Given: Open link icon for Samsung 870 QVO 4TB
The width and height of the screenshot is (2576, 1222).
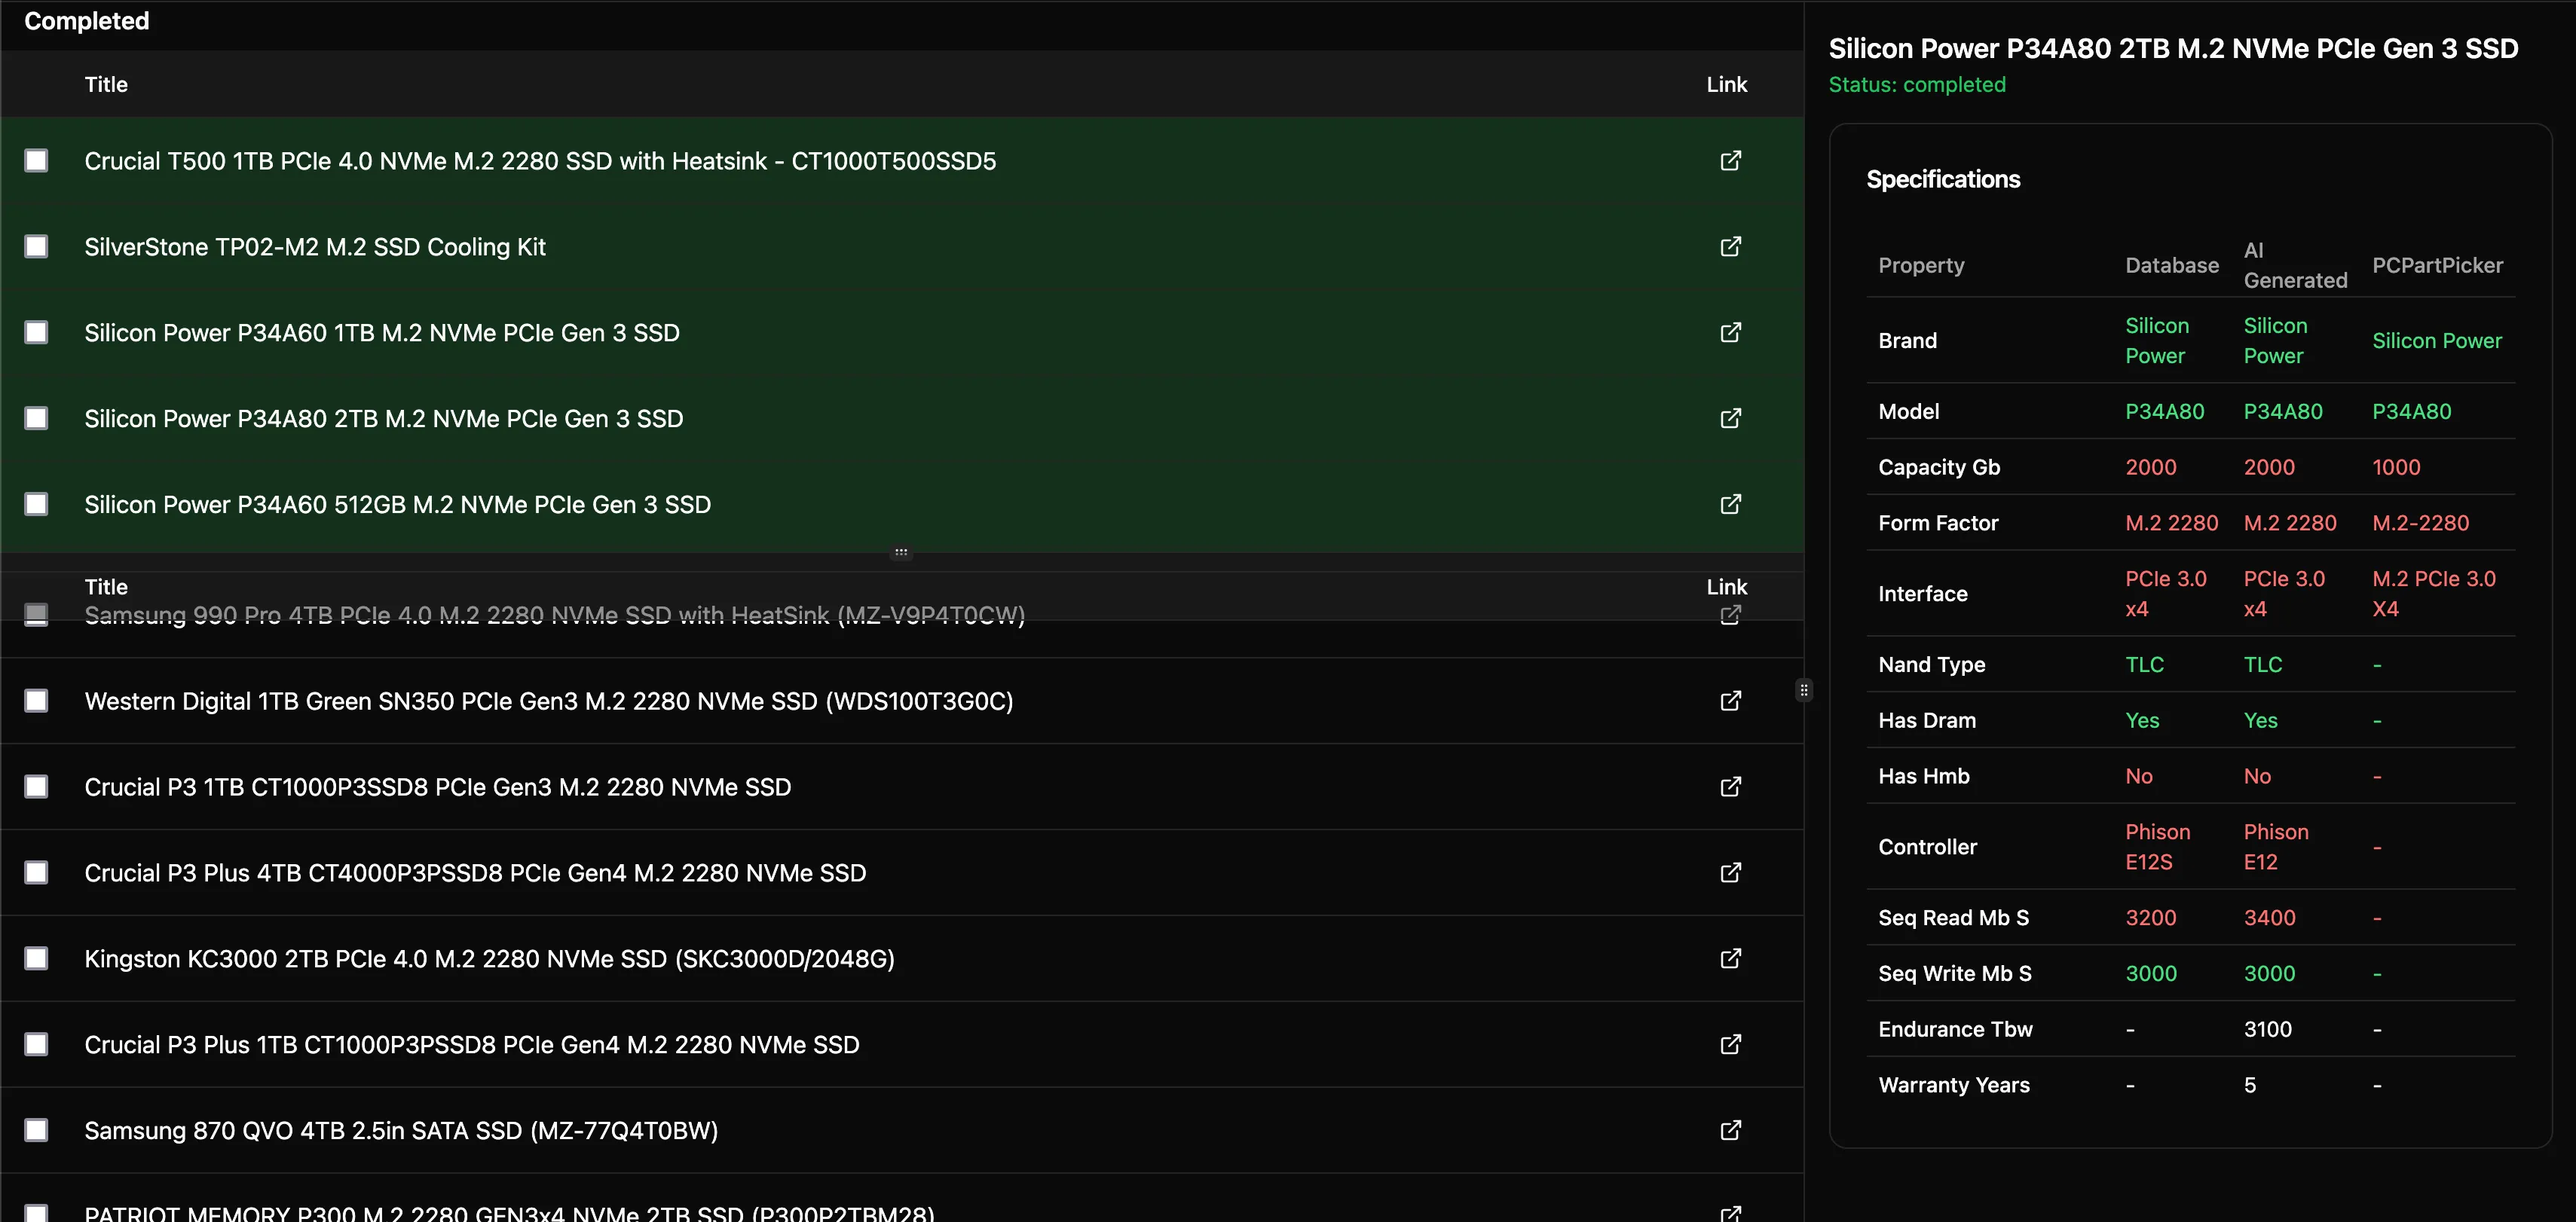Looking at the screenshot, I should 1730,1131.
